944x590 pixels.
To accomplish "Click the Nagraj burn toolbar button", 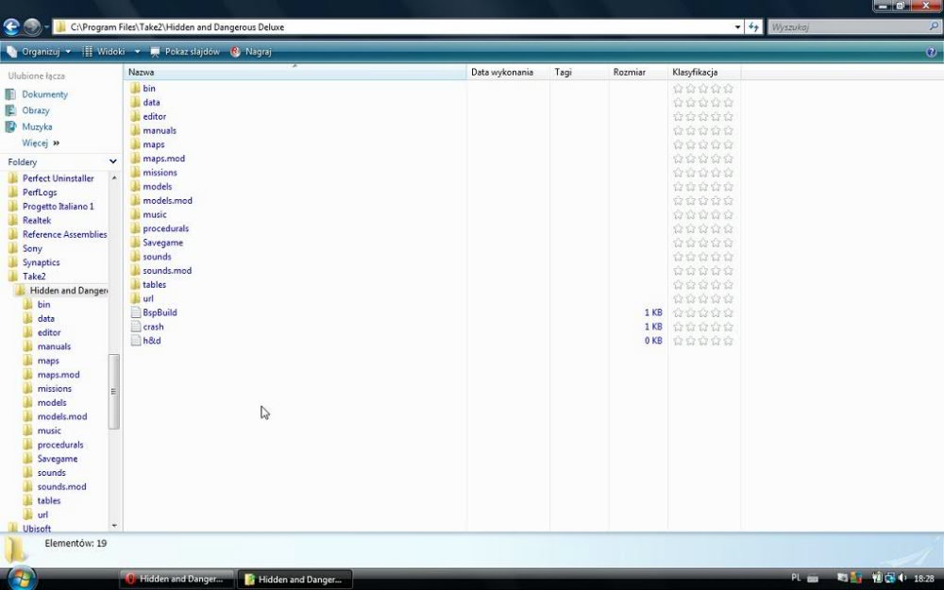I will pyautogui.click(x=251, y=52).
